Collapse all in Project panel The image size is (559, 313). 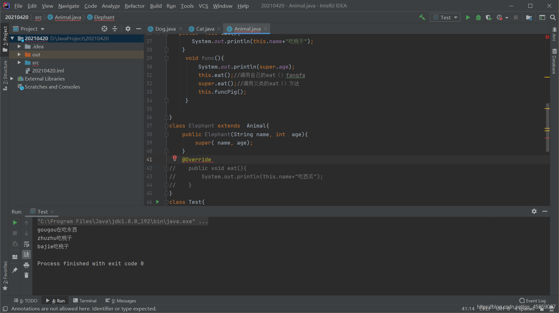coord(115,29)
